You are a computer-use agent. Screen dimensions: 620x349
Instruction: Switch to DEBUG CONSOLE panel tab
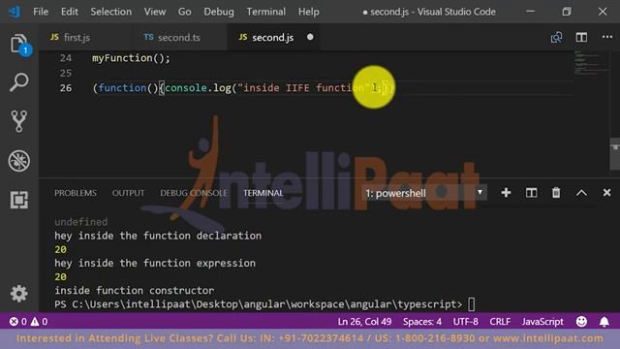click(194, 193)
